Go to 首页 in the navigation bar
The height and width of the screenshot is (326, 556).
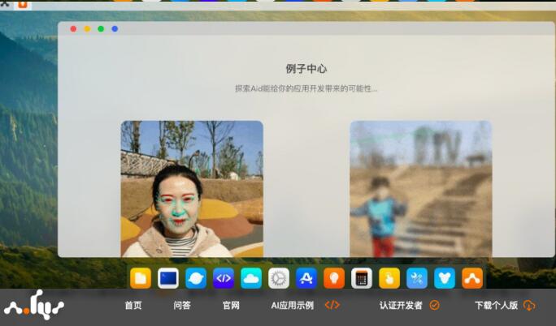pos(133,306)
